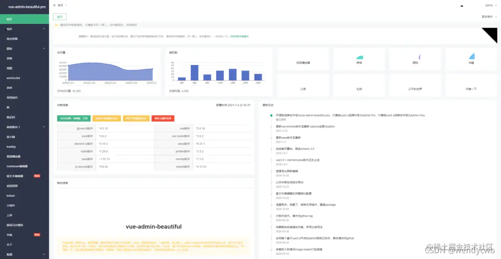Open 外链 in the sidebar
The image size is (501, 259).
(x=24, y=235)
